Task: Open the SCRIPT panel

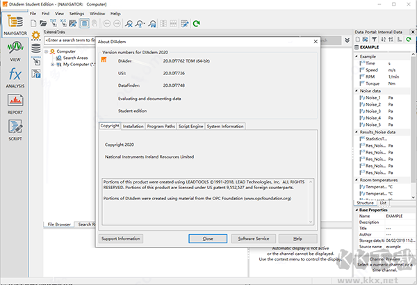Action: click(x=15, y=129)
